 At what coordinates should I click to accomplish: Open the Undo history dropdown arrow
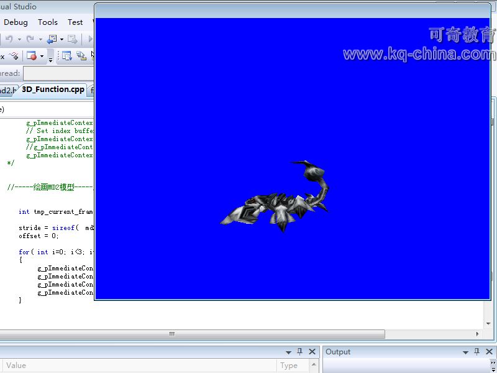point(19,39)
